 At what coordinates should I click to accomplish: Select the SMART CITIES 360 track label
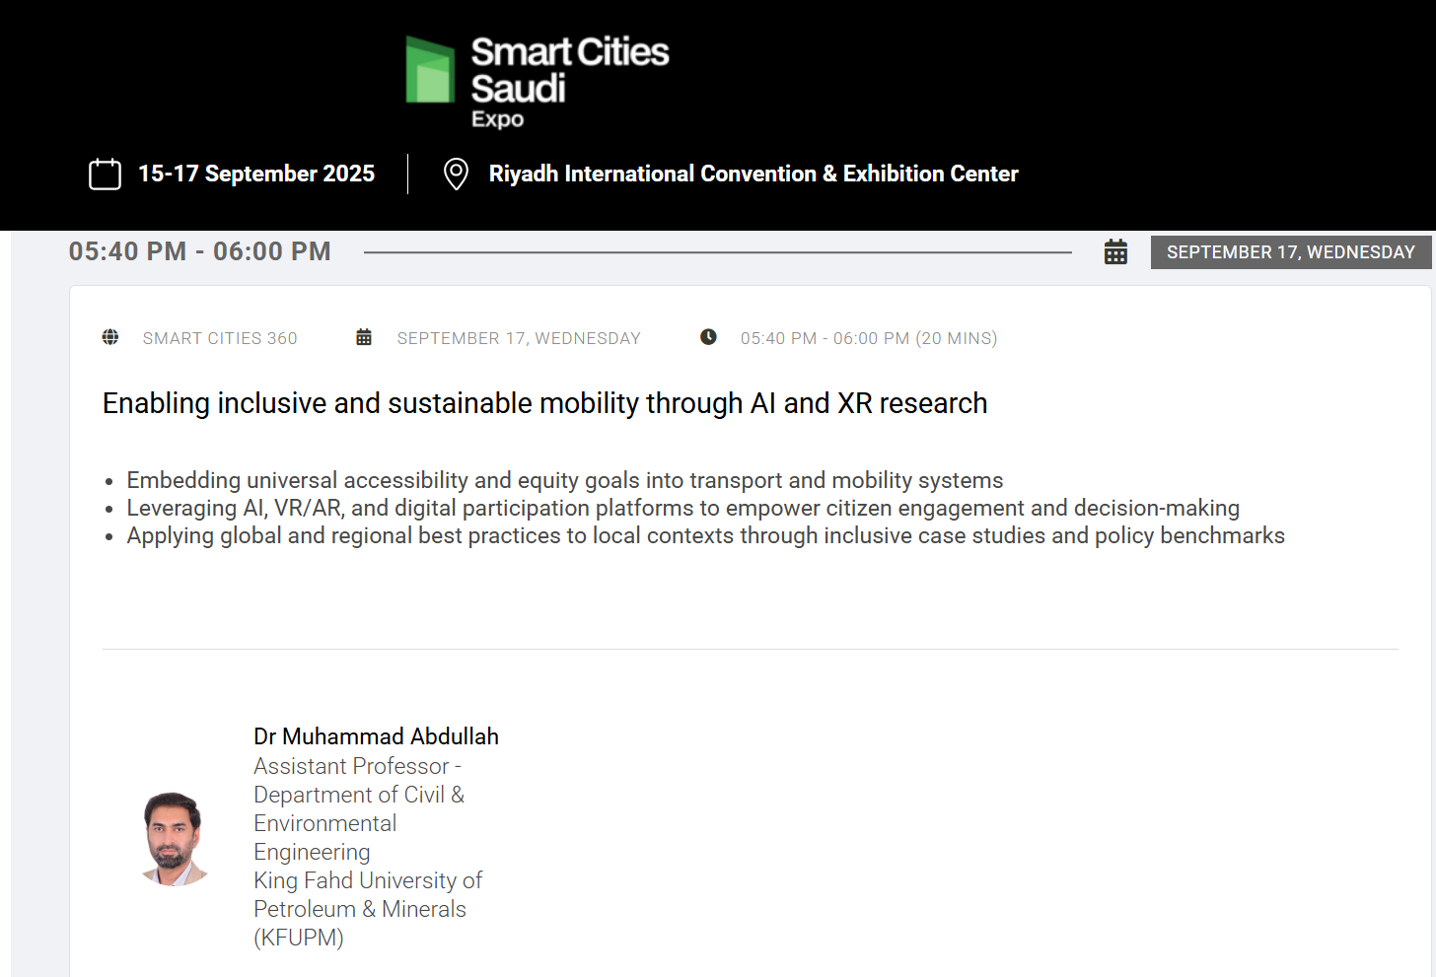(x=220, y=338)
